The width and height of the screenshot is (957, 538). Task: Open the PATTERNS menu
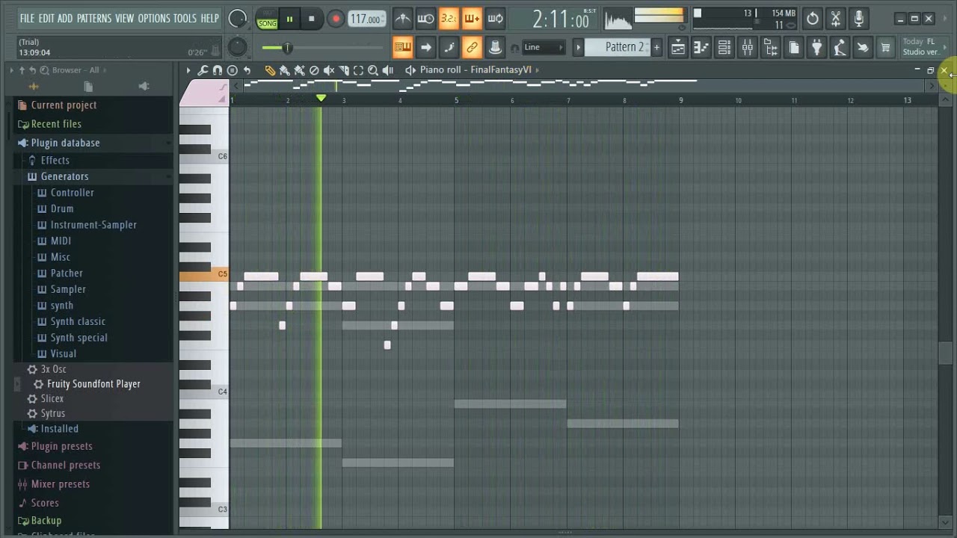click(94, 19)
